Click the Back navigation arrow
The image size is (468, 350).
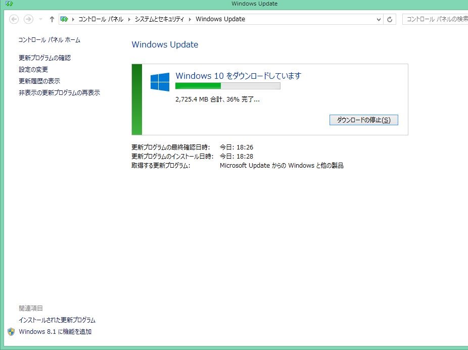point(14,19)
